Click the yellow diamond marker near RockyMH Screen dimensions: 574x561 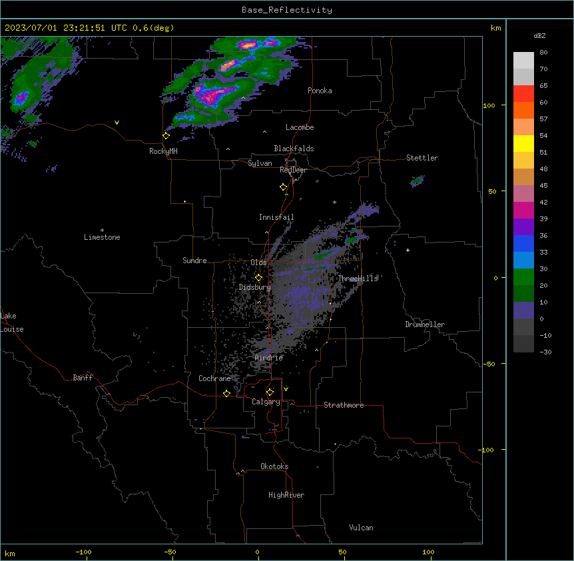click(166, 136)
